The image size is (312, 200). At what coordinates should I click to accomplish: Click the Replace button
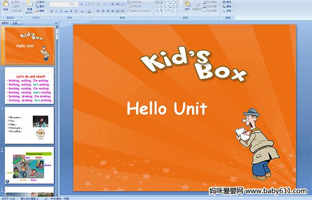(227, 6)
